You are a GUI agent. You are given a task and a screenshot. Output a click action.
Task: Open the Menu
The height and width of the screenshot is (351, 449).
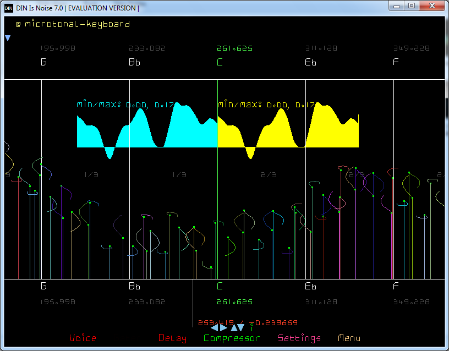349,338
